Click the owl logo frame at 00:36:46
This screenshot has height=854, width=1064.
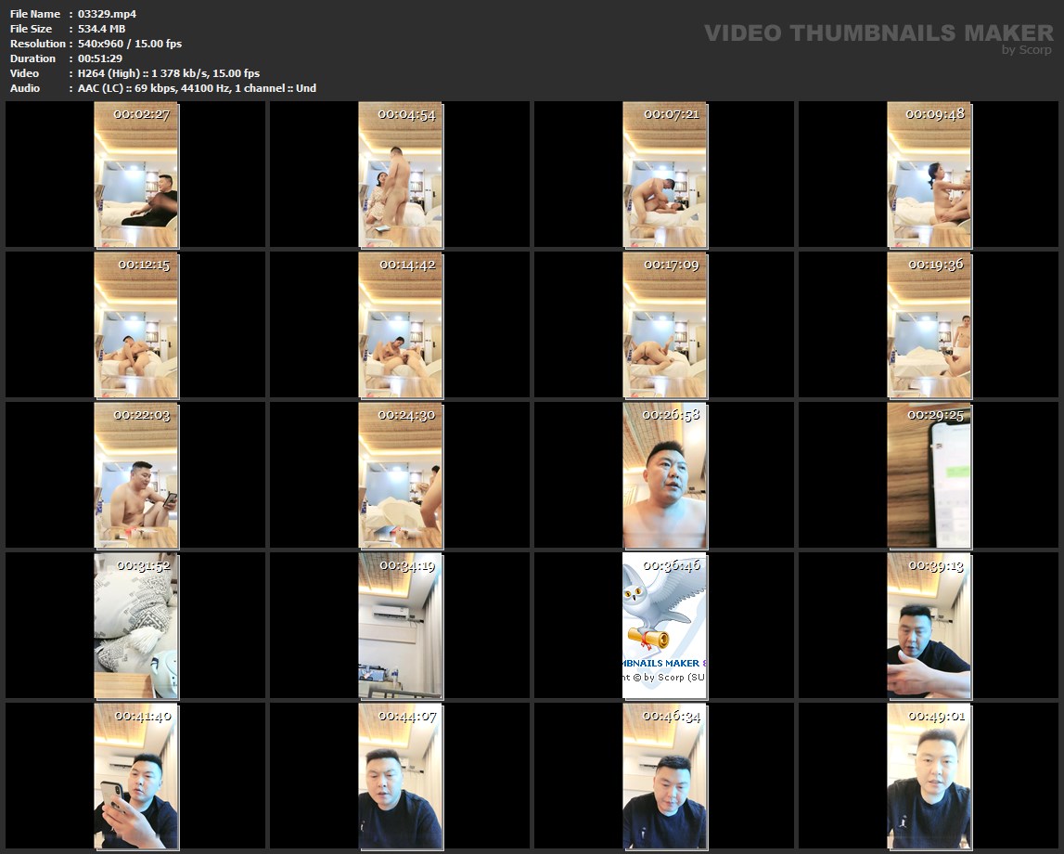click(665, 626)
